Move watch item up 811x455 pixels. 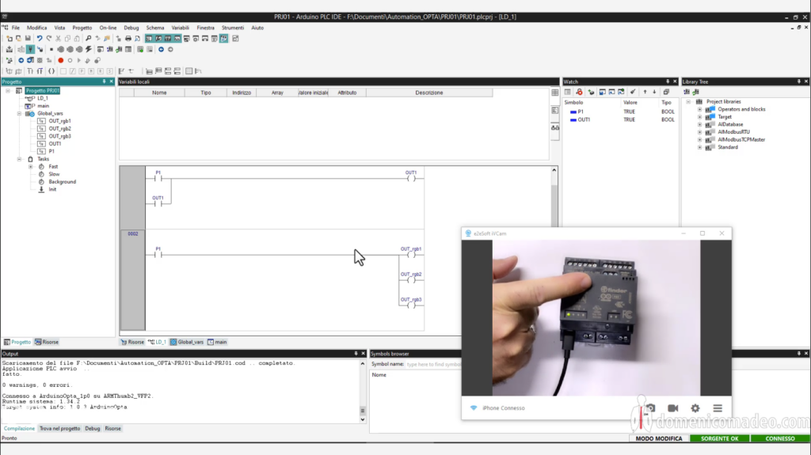click(645, 92)
